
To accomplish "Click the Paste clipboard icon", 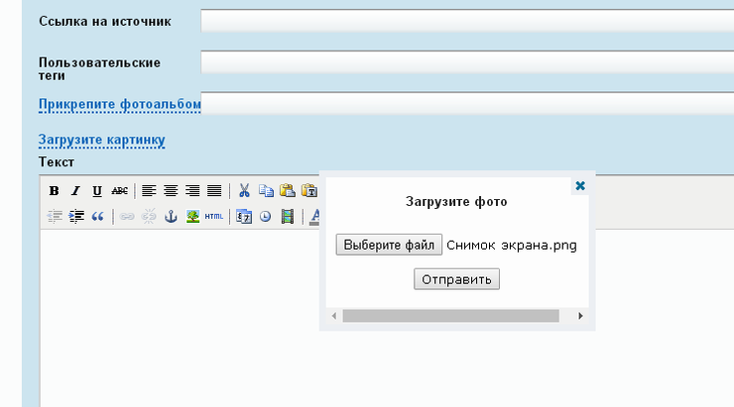I will point(287,191).
